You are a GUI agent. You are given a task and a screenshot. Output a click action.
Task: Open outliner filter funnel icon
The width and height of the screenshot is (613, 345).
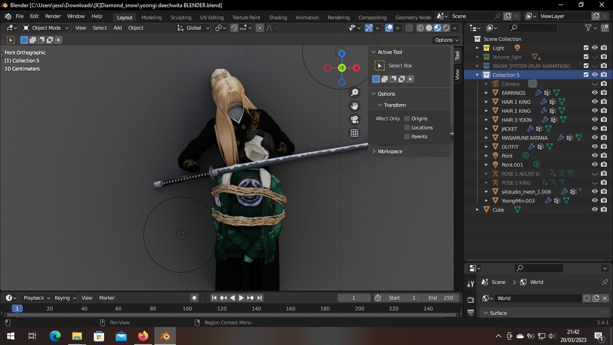coord(588,28)
